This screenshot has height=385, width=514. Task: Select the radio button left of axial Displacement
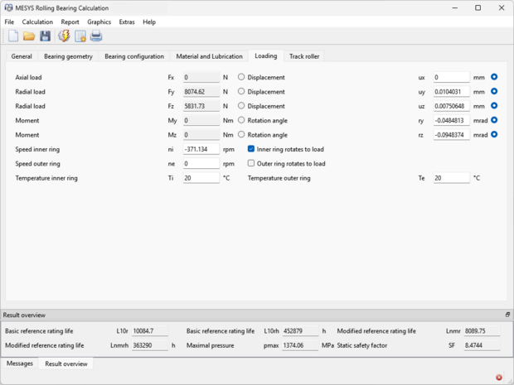tap(241, 77)
